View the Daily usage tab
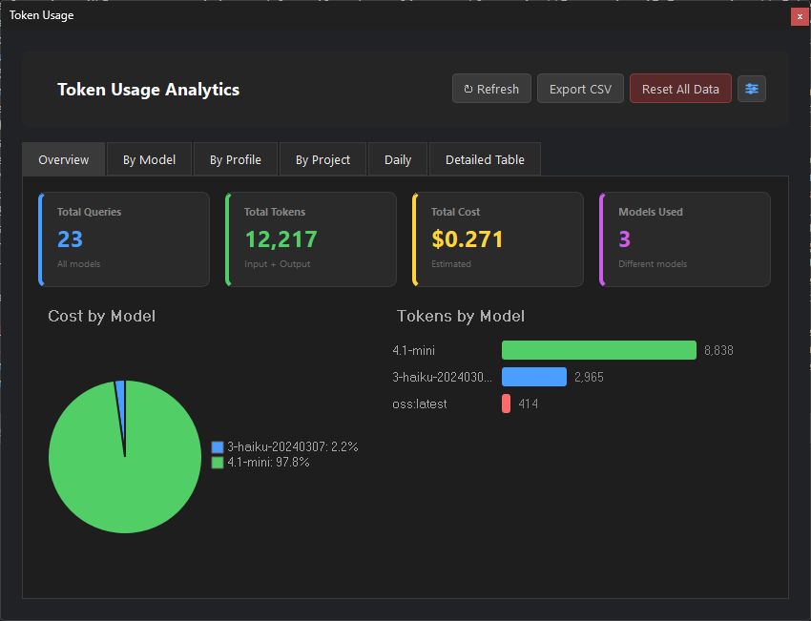 coord(398,159)
